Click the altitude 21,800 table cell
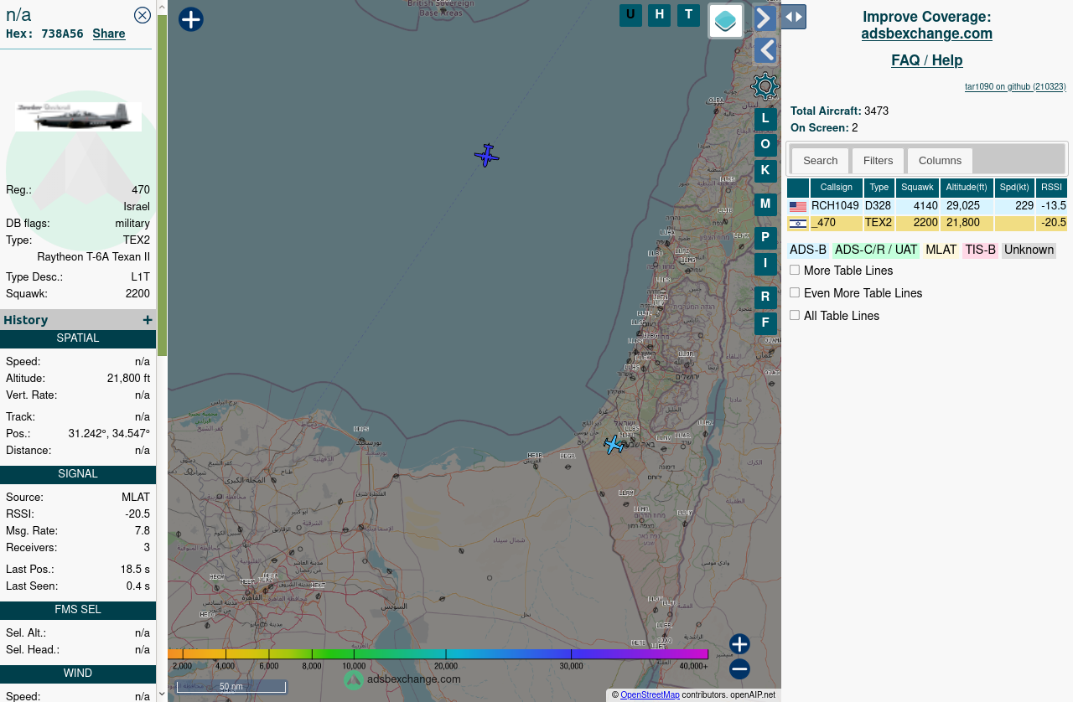The height and width of the screenshot is (702, 1073). pyautogui.click(x=967, y=223)
